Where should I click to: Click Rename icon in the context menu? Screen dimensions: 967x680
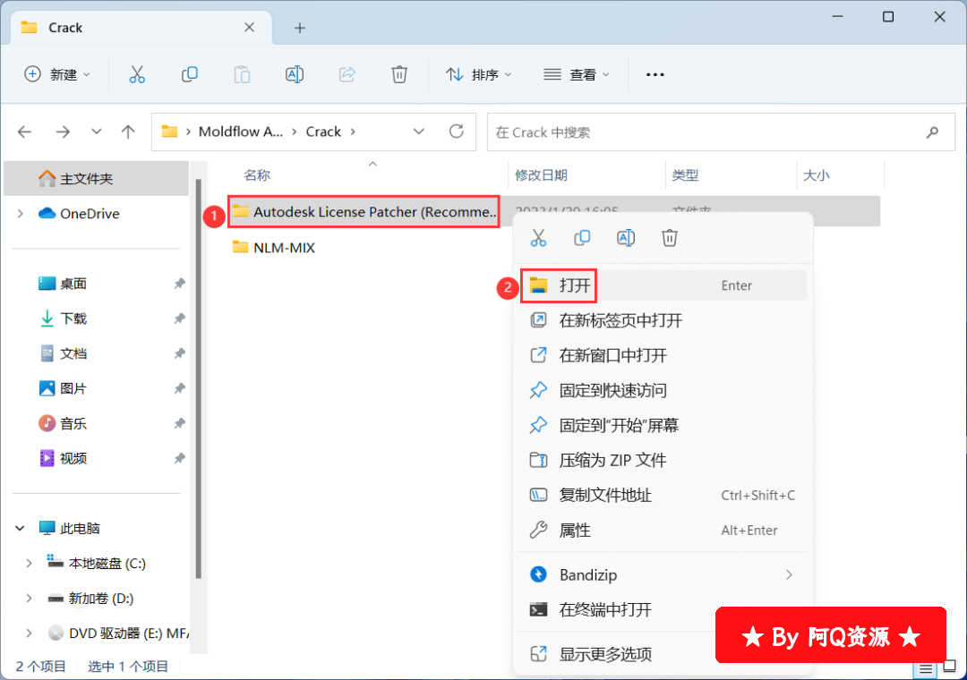(626, 238)
